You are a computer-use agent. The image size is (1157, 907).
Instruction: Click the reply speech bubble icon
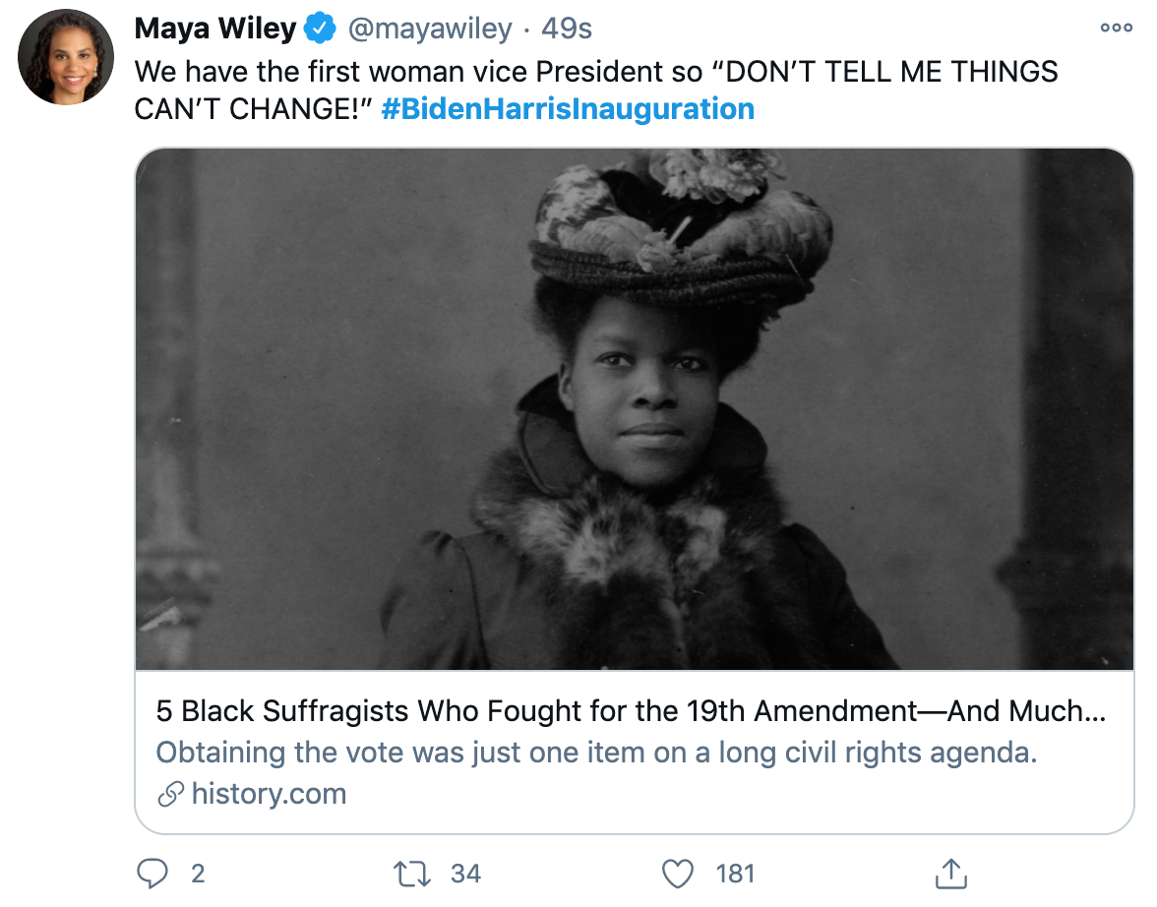tap(152, 873)
